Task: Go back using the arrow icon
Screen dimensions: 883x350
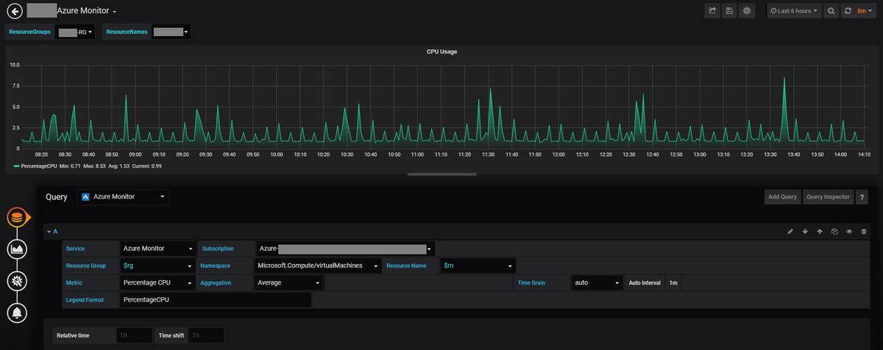Action: pyautogui.click(x=13, y=11)
